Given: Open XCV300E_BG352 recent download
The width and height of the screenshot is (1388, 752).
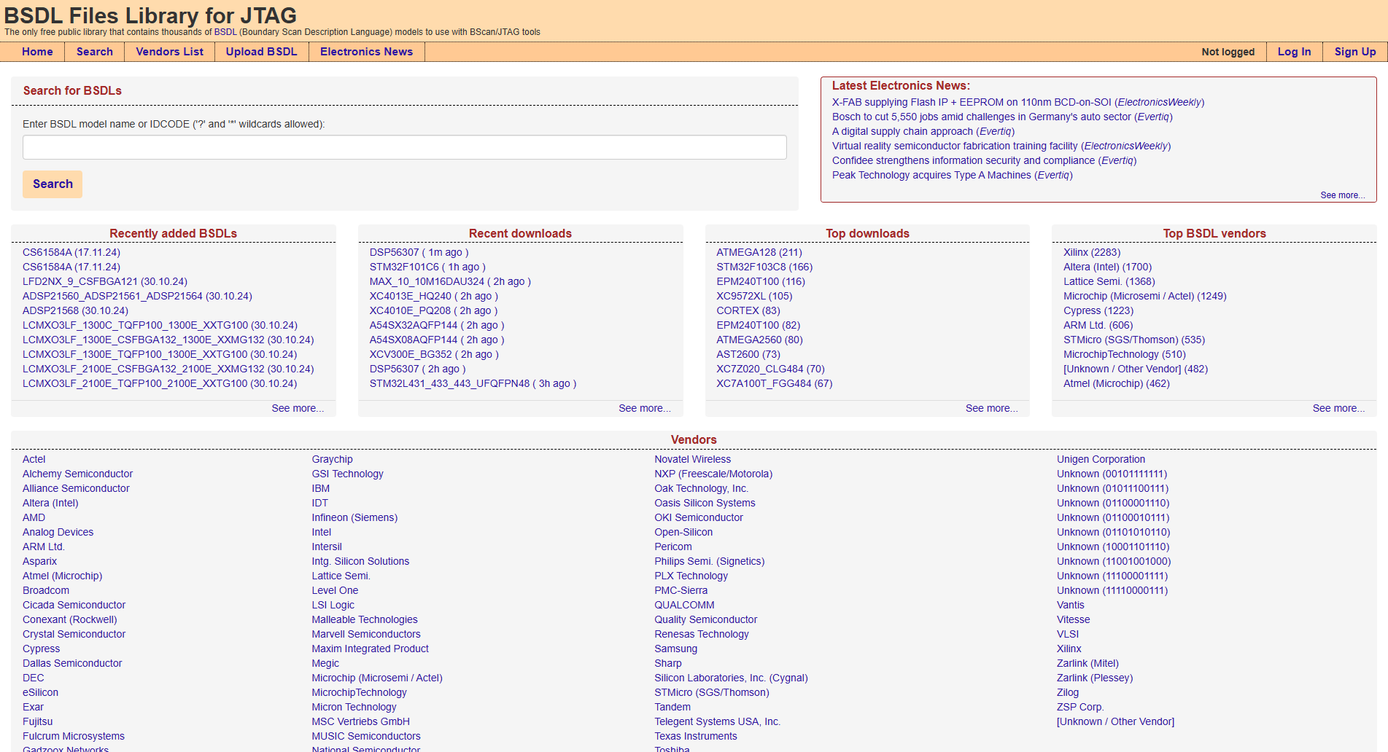Looking at the screenshot, I should coord(434,354).
